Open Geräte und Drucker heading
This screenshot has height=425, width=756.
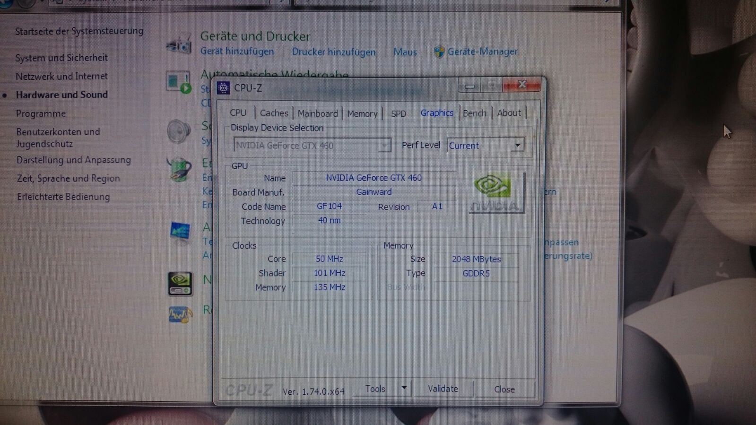pyautogui.click(x=255, y=36)
